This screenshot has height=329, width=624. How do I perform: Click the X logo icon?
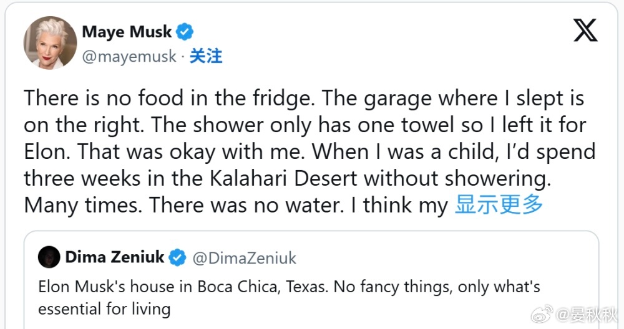585,30
